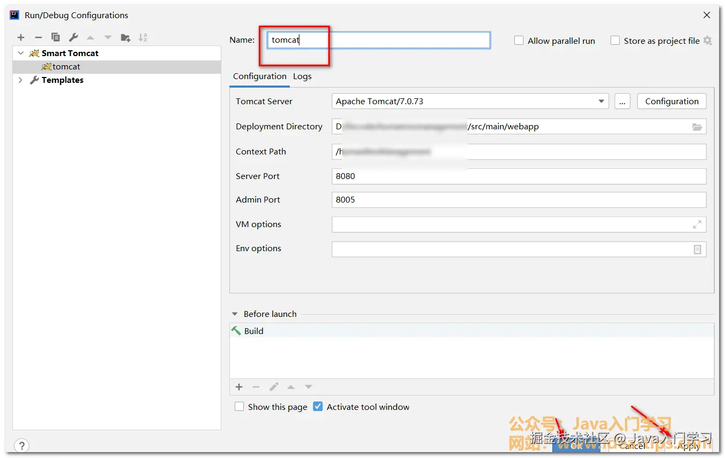Close the Run/Debug Configurations dialog
The image size is (725, 458).
click(x=707, y=15)
